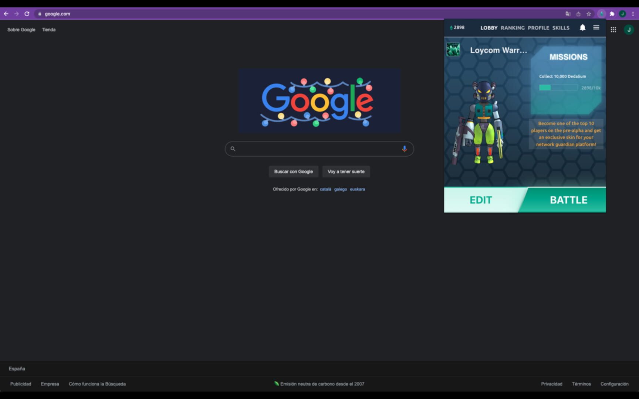The width and height of the screenshot is (639, 399).
Task: Click inside the Google search field
Action: click(x=318, y=149)
